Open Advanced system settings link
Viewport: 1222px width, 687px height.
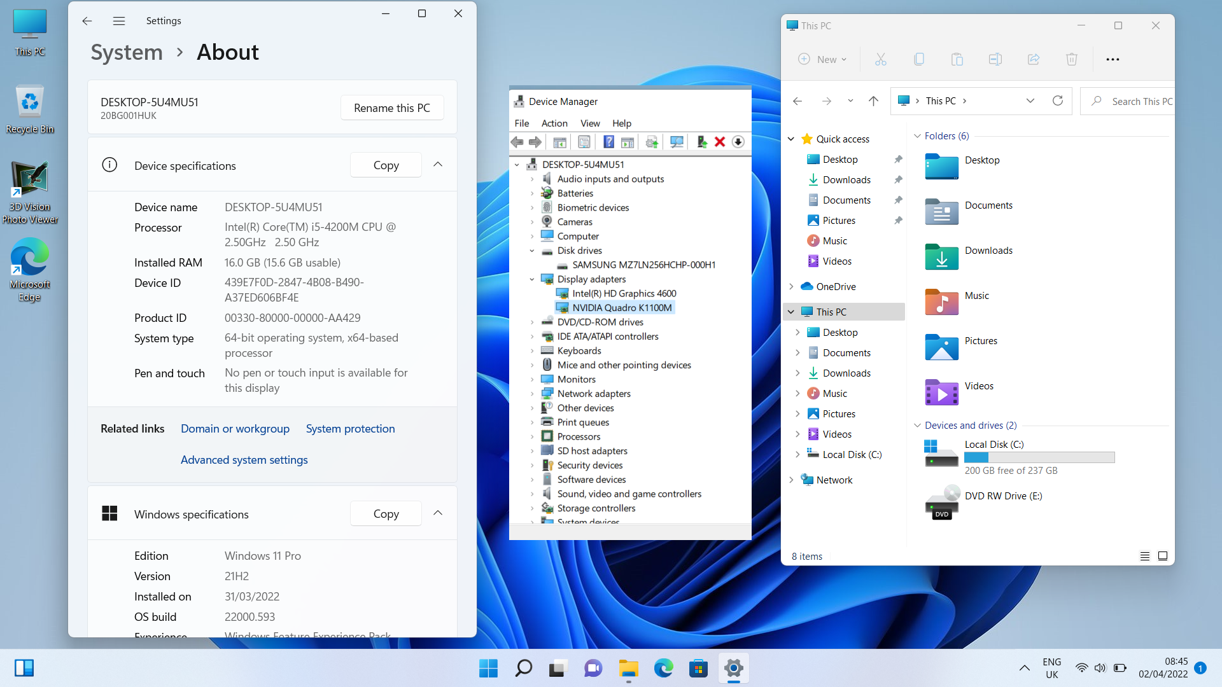[x=244, y=460]
